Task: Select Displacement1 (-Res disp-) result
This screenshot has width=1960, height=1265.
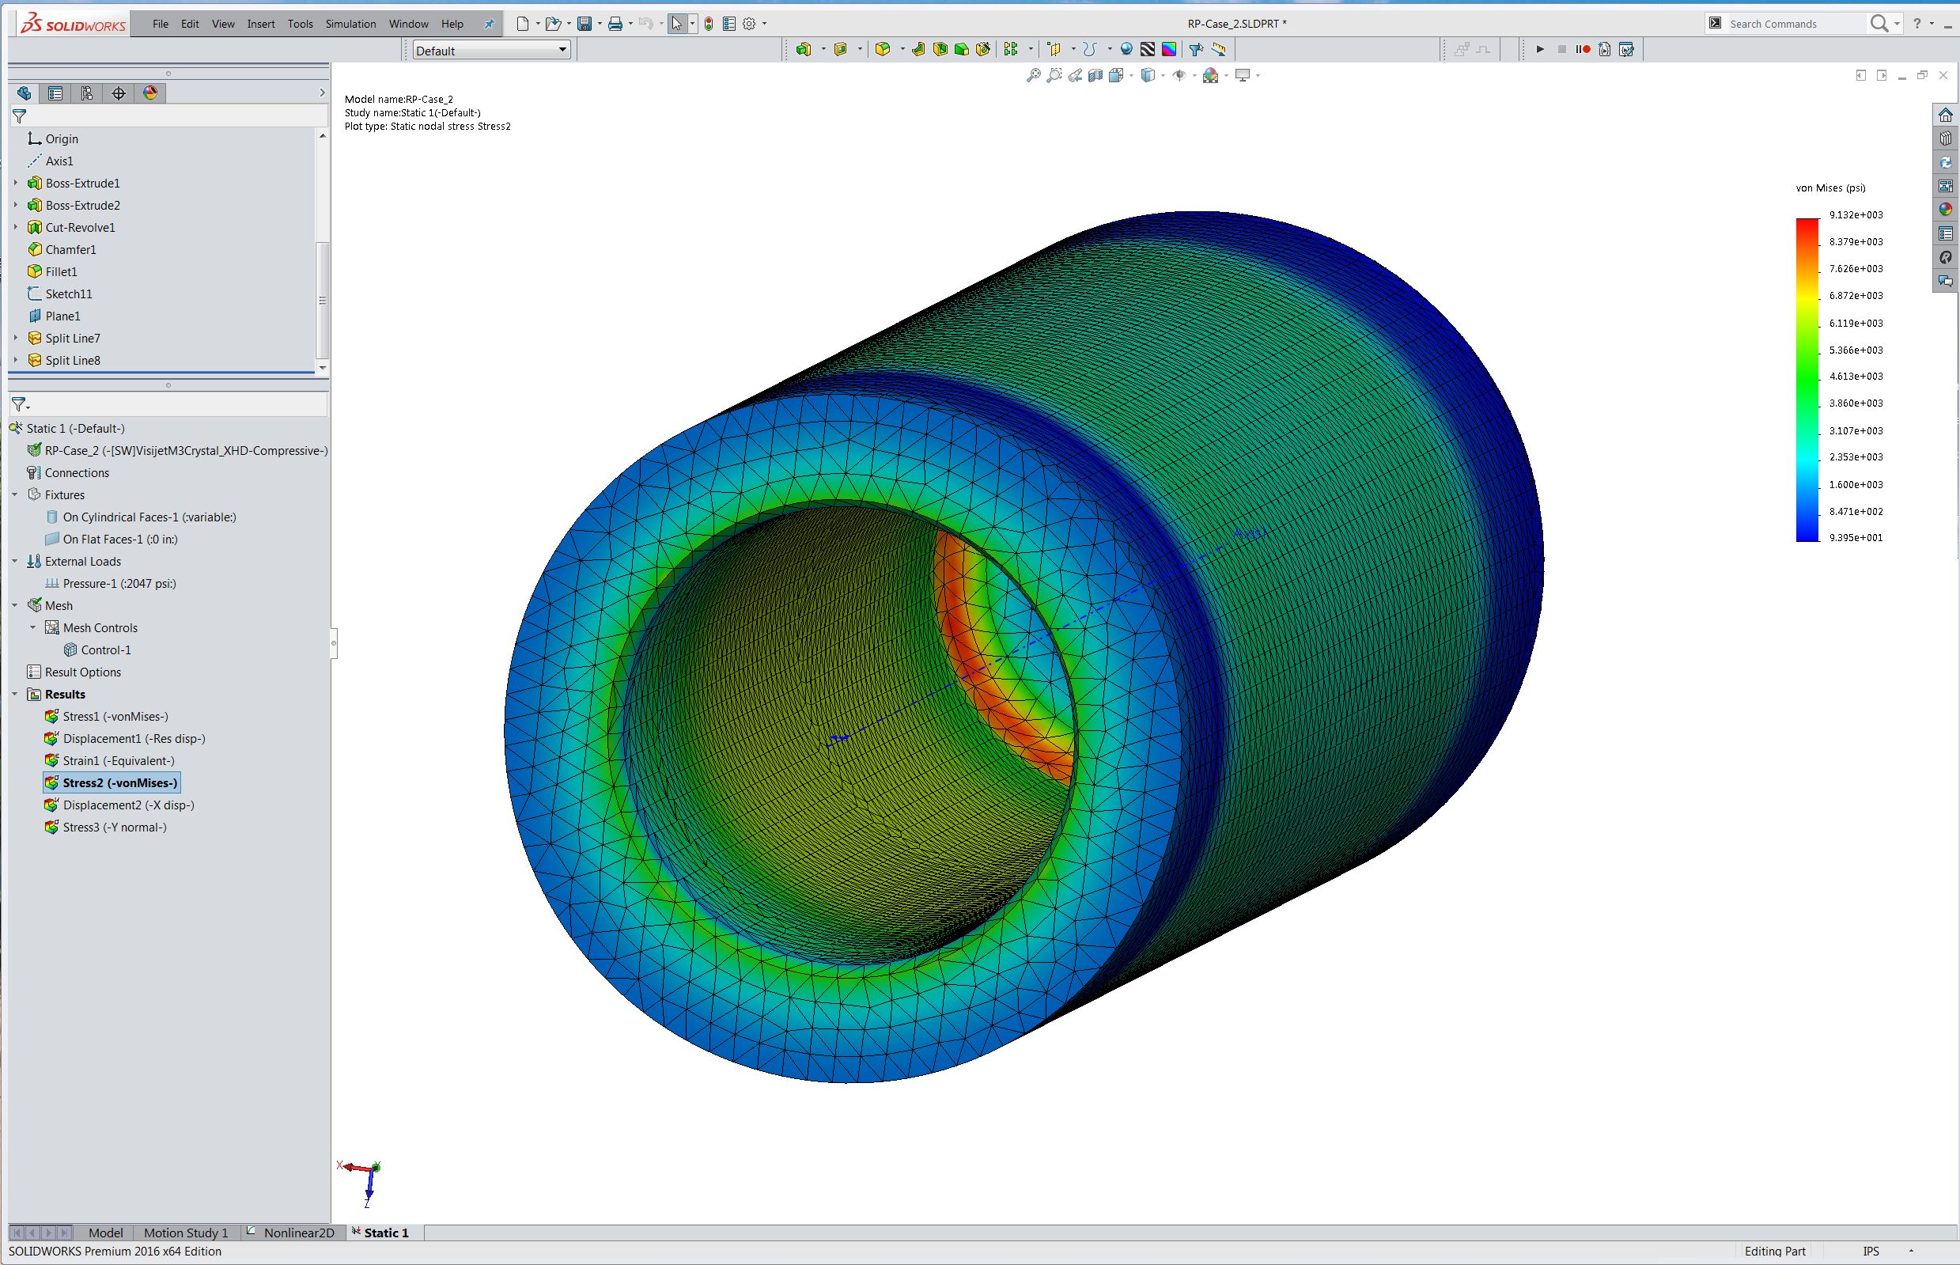Action: pos(134,738)
